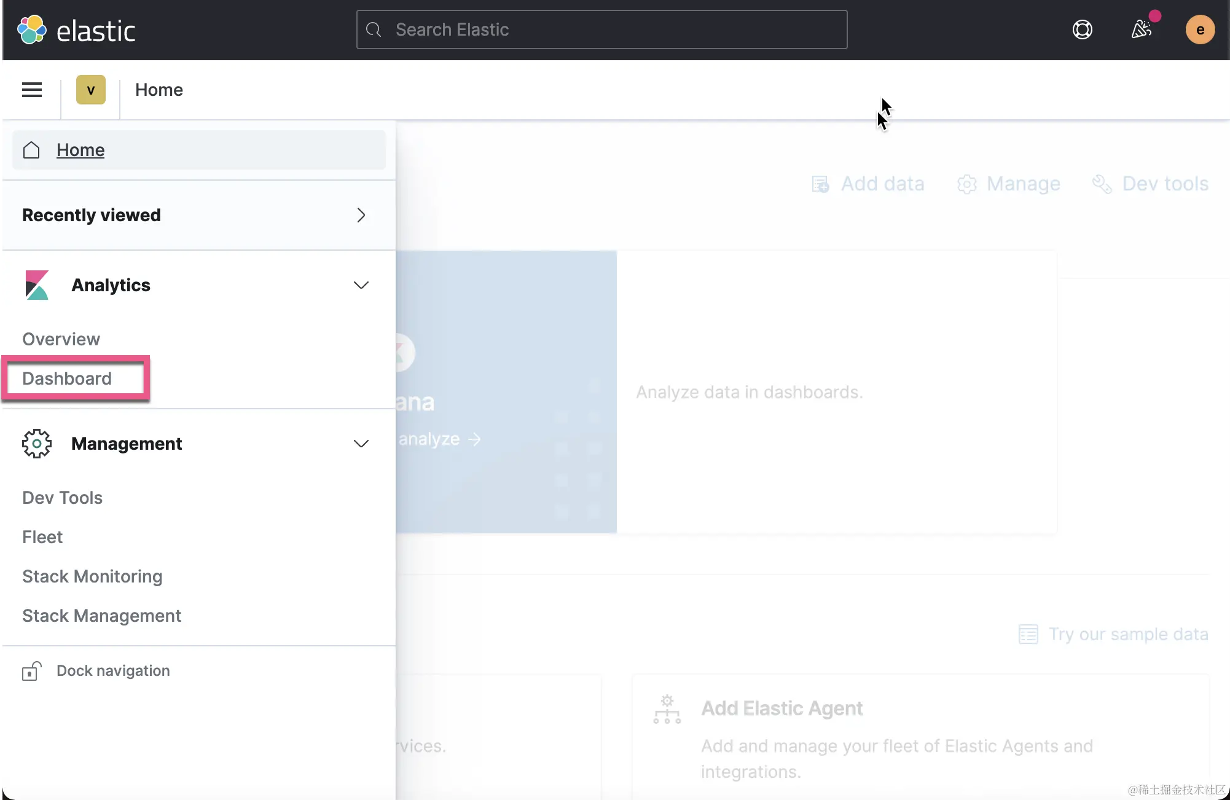Screen dimensions: 1230x800
Task: Click the yellow space selector badge
Action: click(91, 90)
